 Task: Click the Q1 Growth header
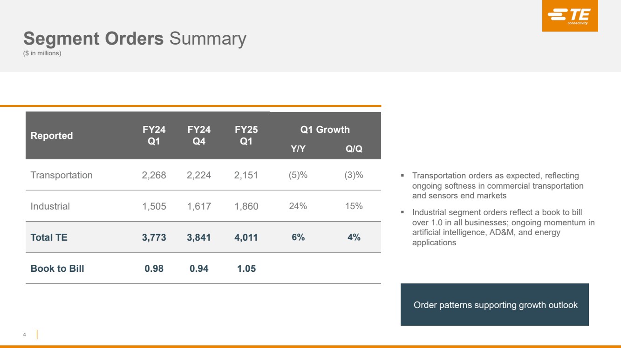[325, 130]
